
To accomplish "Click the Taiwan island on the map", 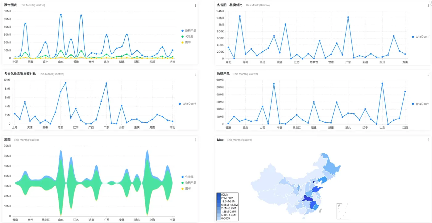I will click(x=320, y=211).
